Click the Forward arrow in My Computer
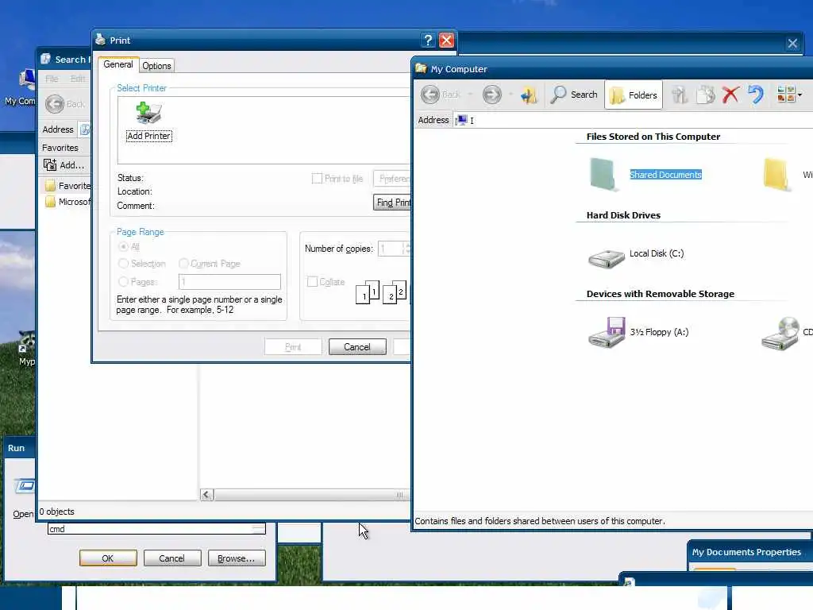Viewport: 813px width, 610px height. (x=491, y=95)
